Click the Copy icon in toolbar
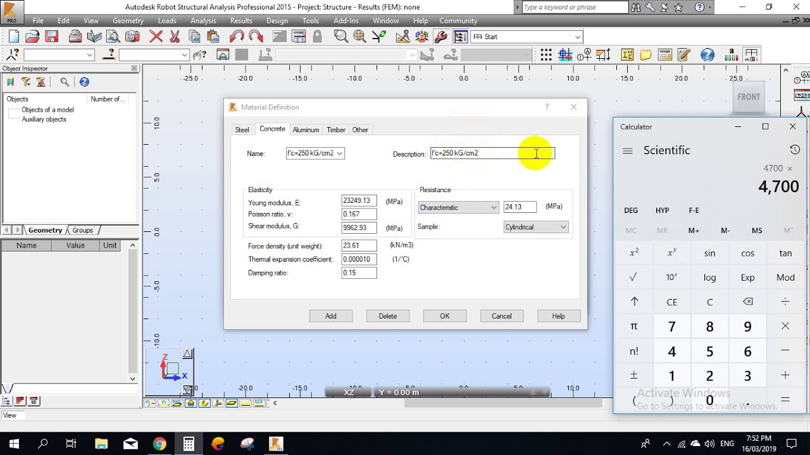 pos(195,37)
